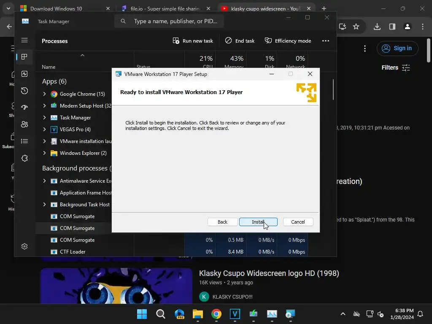432x324 pixels.
Task: Select Processes page icon in Task Manager sidebar
Action: coord(24,57)
